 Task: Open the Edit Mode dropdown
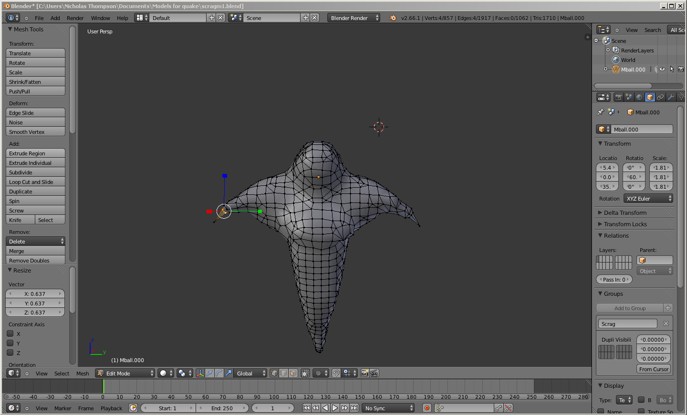pos(126,374)
